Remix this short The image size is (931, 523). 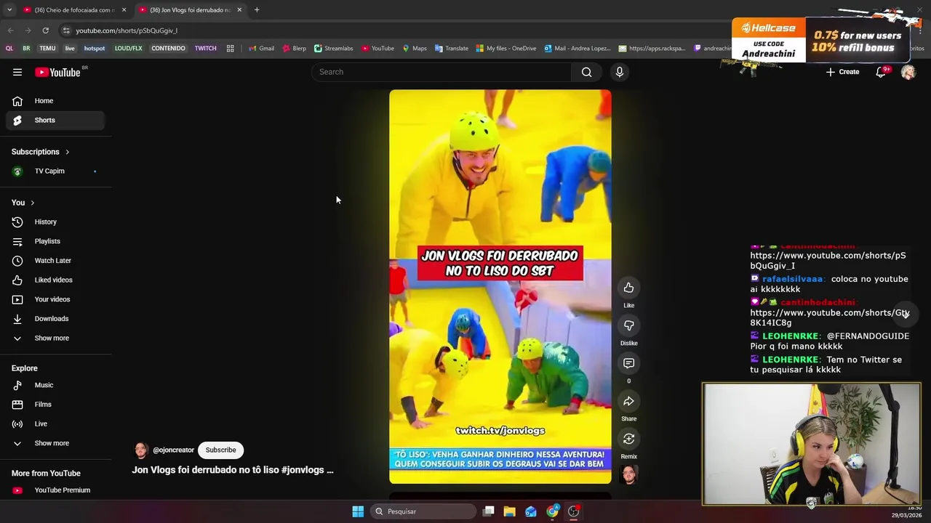click(x=629, y=439)
